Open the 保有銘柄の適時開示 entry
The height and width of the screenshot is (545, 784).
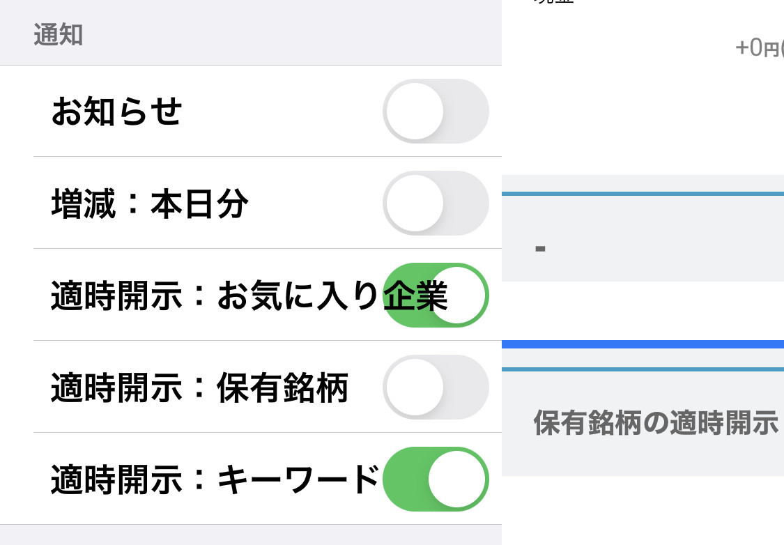pyautogui.click(x=655, y=421)
